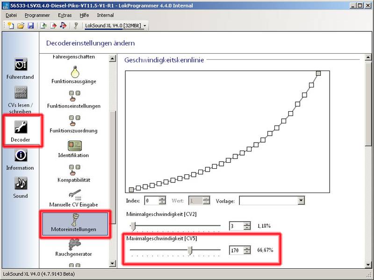Viewport: 374px width, 280px height.
Task: Create a new project file
Action: pos(11,25)
